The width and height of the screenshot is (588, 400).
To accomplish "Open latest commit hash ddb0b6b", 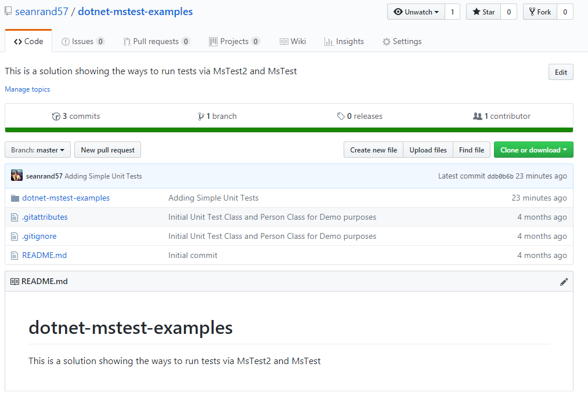I will click(x=500, y=176).
